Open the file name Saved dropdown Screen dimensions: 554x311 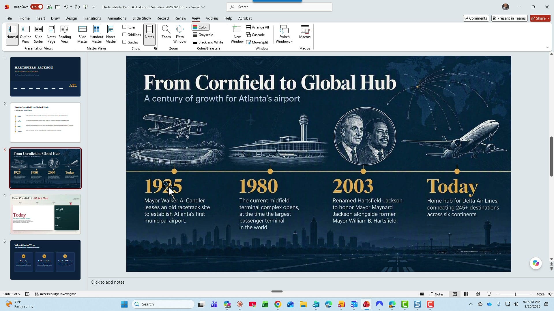pyautogui.click(x=198, y=7)
